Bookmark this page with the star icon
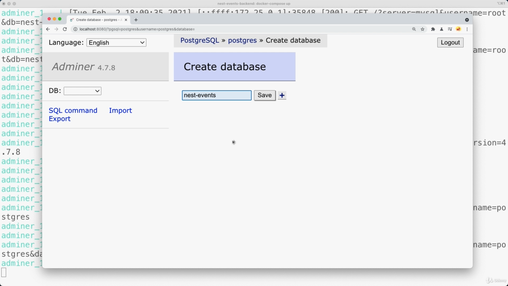Screen dimensions: 508x286 (423, 29)
